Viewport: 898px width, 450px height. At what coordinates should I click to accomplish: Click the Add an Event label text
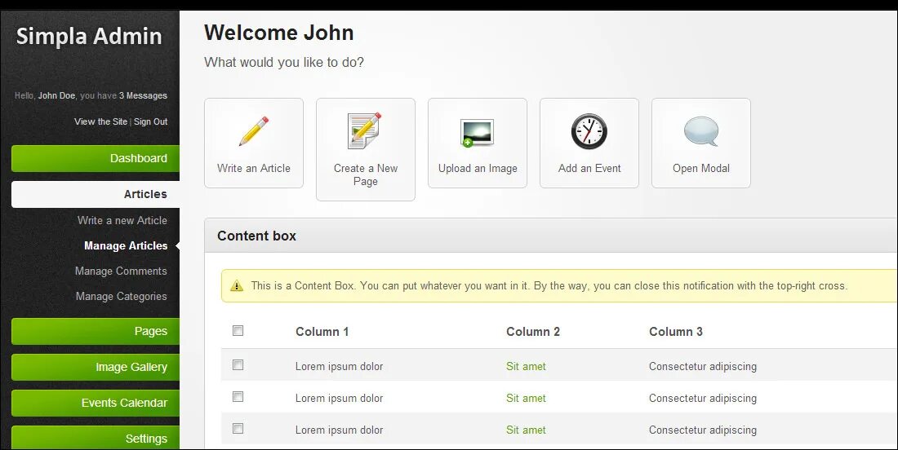pos(589,168)
